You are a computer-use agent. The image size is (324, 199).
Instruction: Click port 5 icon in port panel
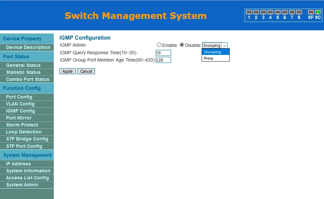[x=277, y=12]
